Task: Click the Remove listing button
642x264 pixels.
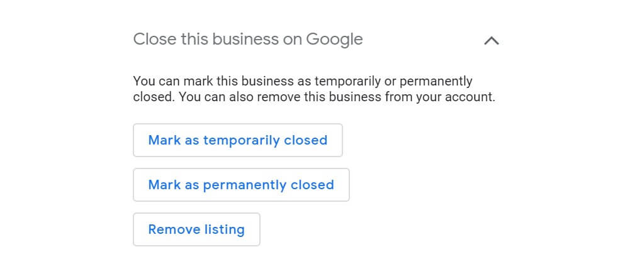Action: pos(196,229)
